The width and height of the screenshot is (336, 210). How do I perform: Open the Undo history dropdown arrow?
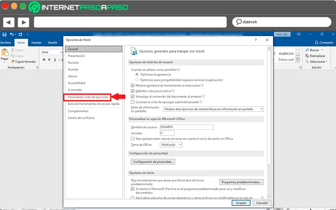[x=16, y=34]
